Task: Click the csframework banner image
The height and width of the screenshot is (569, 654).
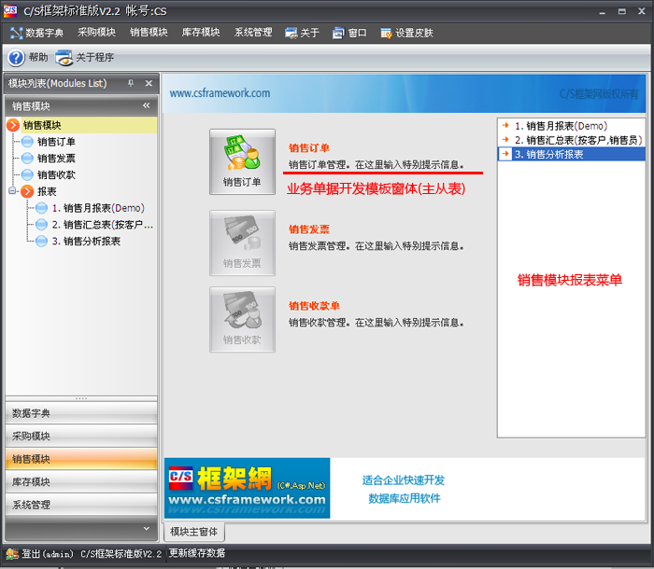Action: (x=247, y=488)
